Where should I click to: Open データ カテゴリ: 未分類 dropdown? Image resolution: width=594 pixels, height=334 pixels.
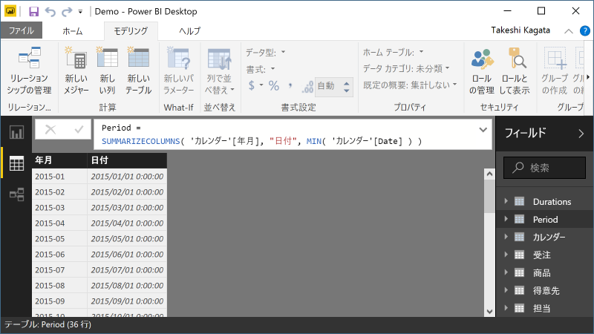(x=406, y=68)
